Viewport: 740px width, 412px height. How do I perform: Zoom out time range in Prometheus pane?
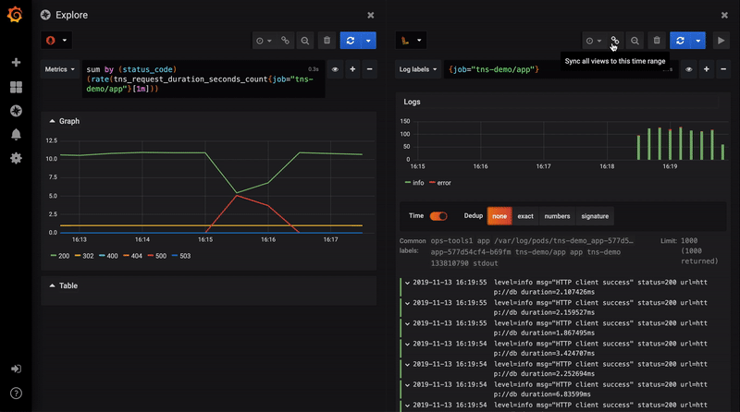point(305,41)
